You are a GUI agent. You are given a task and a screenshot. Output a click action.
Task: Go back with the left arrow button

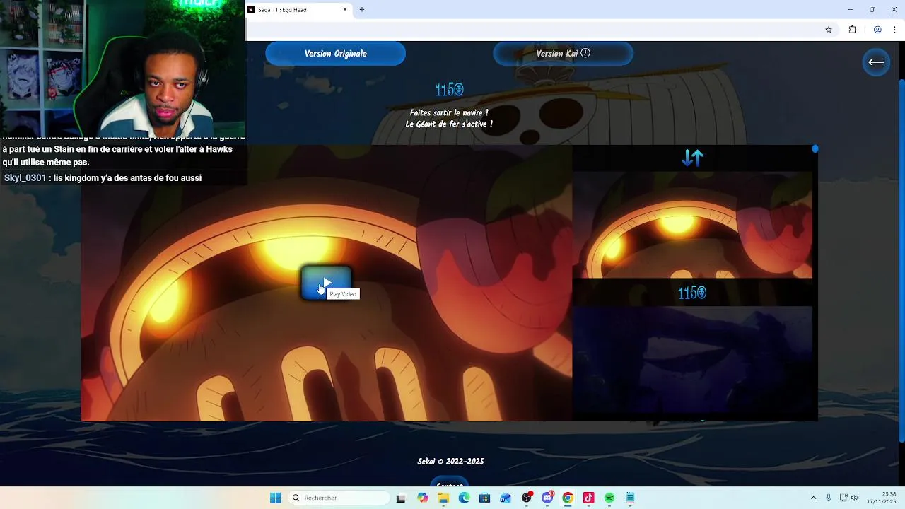click(x=876, y=62)
